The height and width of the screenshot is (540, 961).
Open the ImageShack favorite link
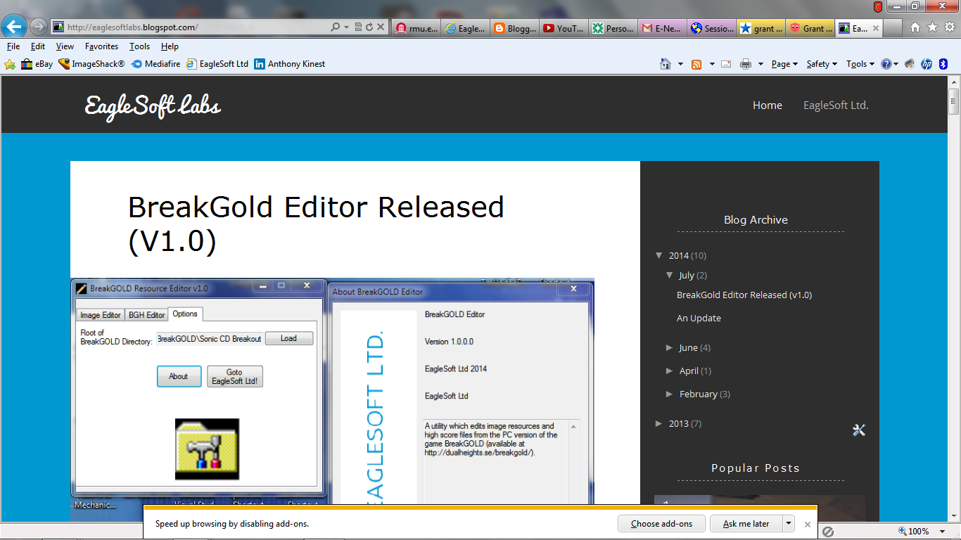click(x=91, y=64)
